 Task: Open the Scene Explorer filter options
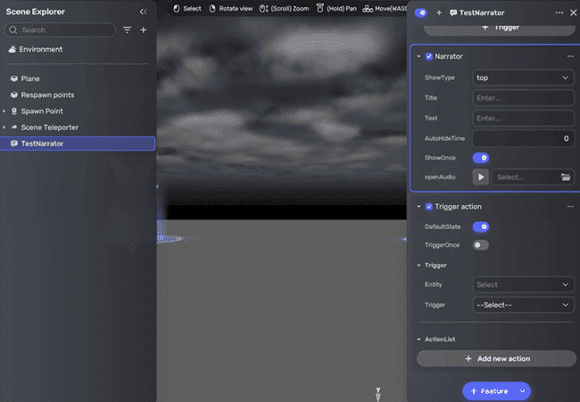click(127, 30)
